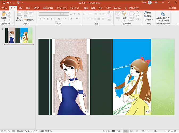Toggle the Notes (ノート) pane

pyautogui.click(x=106, y=131)
